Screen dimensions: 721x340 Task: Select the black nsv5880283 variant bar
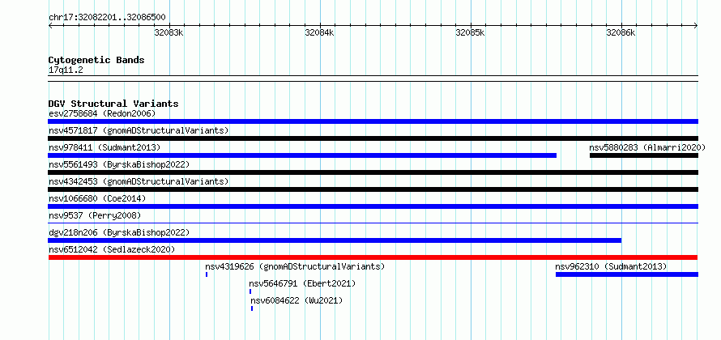[x=644, y=155]
